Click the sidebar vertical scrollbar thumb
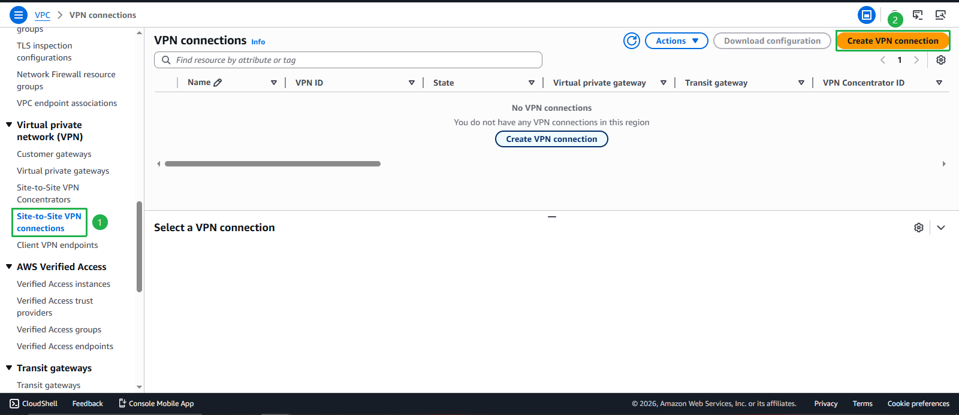 click(x=140, y=247)
